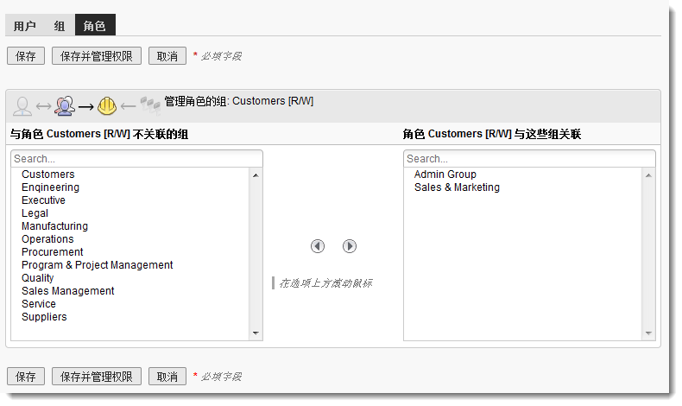
Task: Select Legal in the groups list
Action: (35, 213)
